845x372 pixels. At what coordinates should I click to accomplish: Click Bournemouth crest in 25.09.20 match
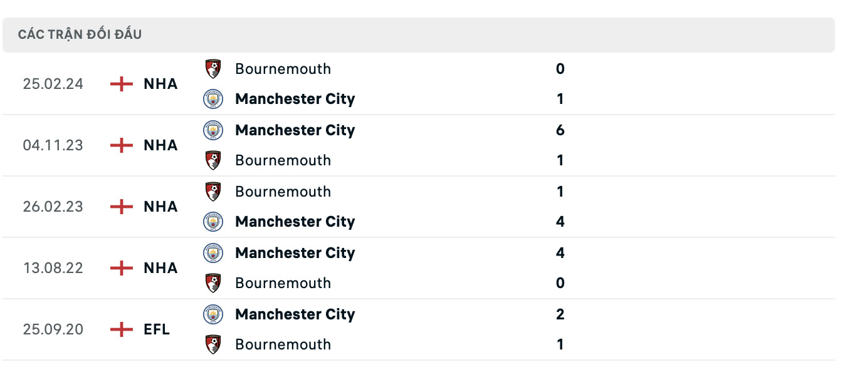point(213,344)
